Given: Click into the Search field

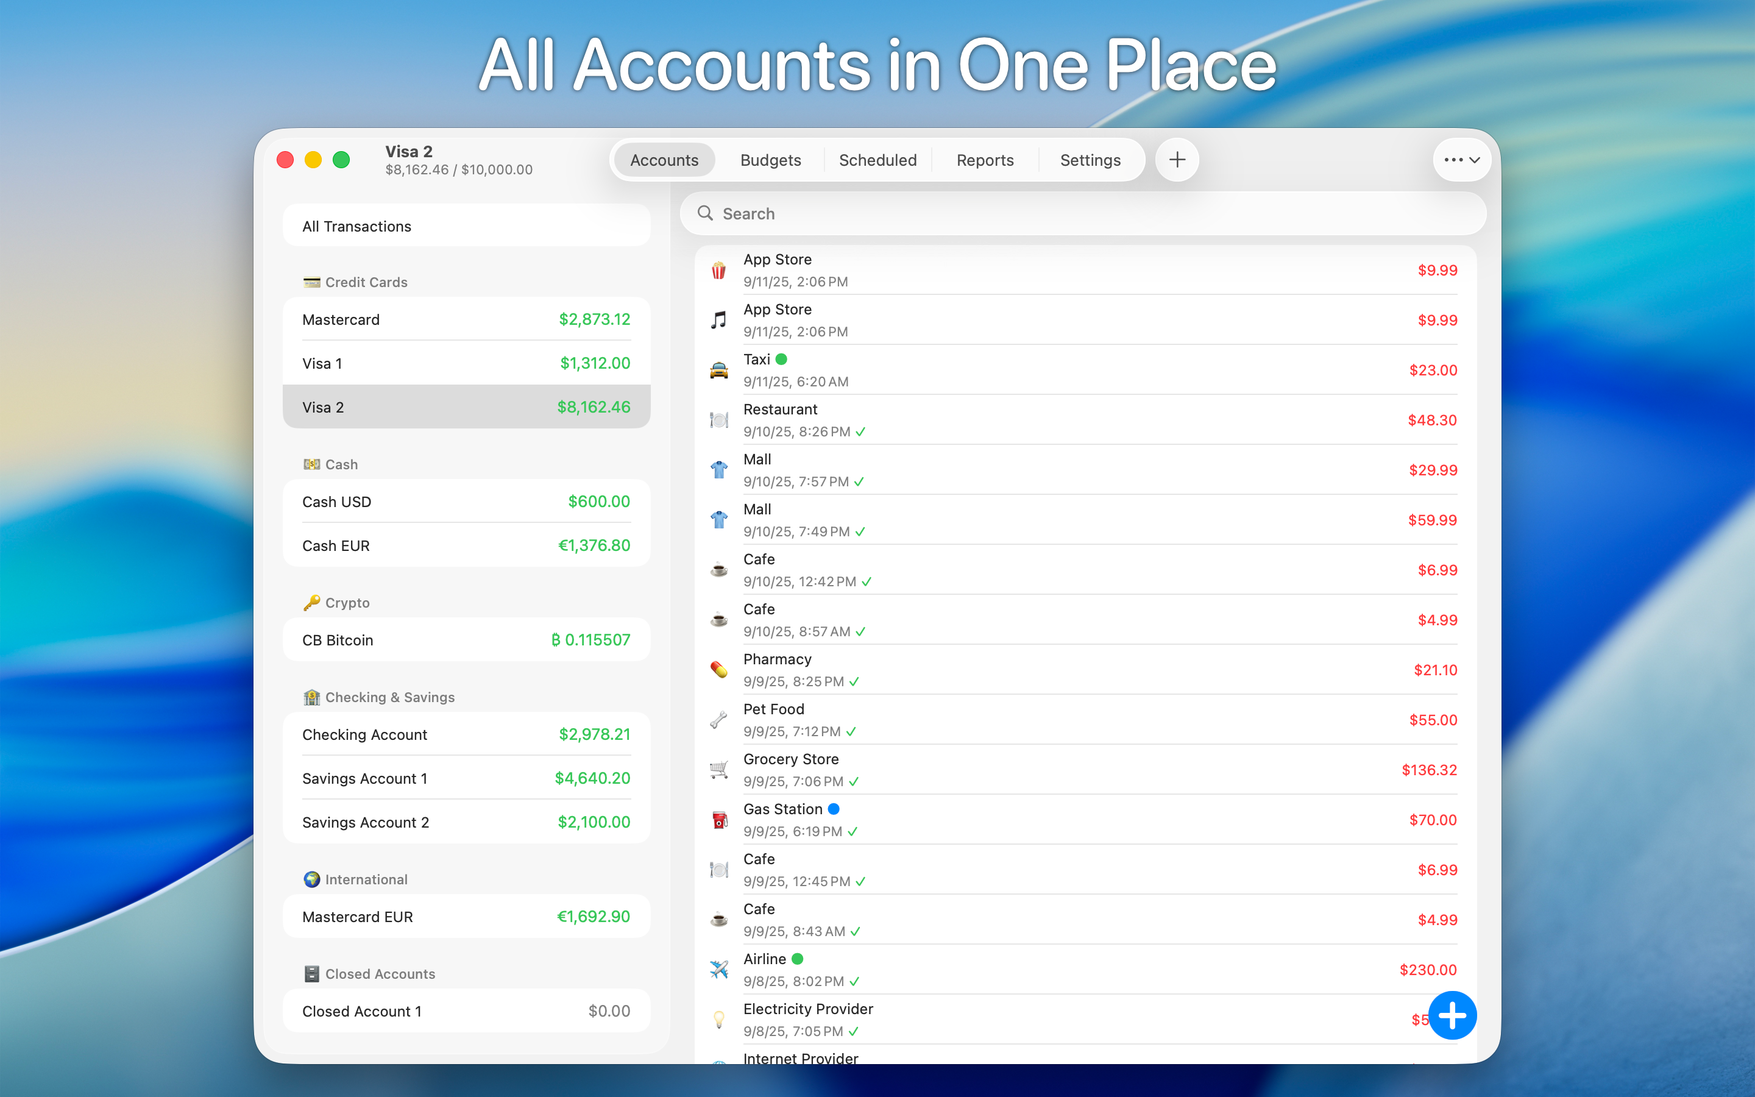Looking at the screenshot, I should pyautogui.click(x=1083, y=213).
